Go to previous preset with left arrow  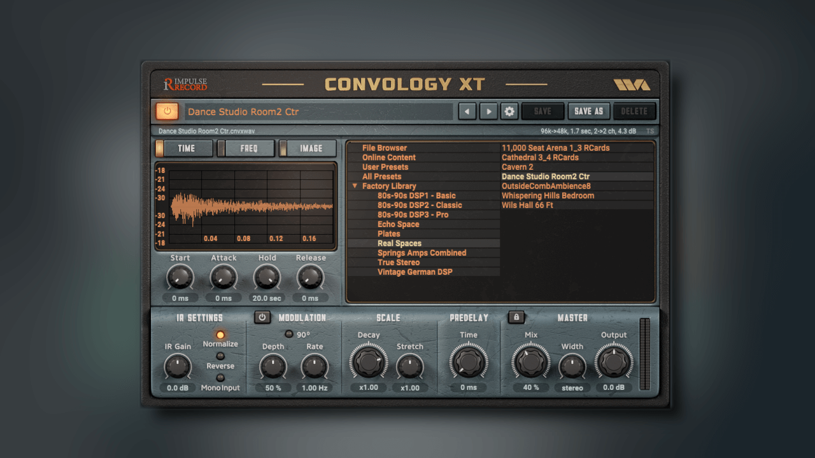click(467, 111)
